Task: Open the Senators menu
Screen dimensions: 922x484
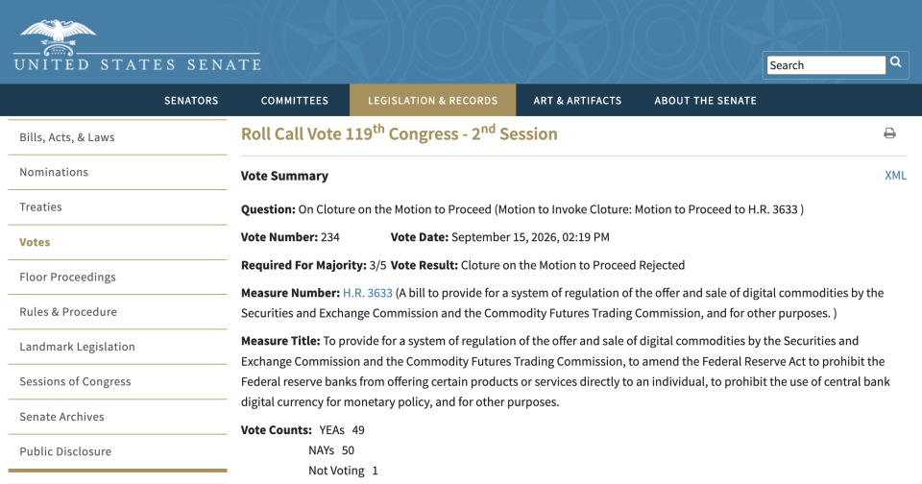Action: 191,101
